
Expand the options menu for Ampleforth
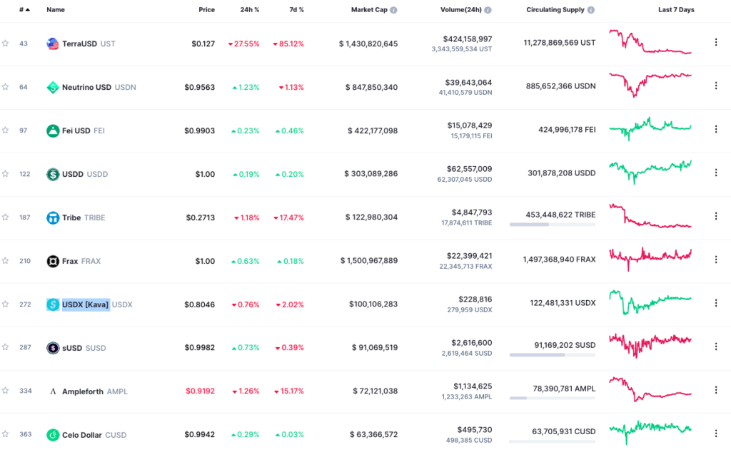tap(716, 391)
